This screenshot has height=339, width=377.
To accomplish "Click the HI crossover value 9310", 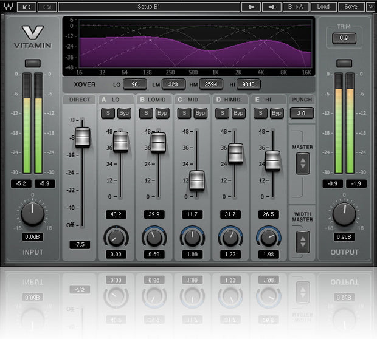I will click(x=248, y=84).
